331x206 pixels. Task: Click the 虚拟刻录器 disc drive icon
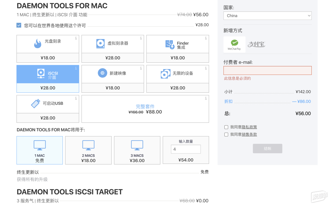(101, 44)
